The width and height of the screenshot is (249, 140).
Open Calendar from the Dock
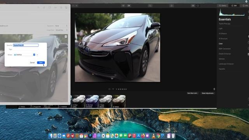(x=81, y=136)
